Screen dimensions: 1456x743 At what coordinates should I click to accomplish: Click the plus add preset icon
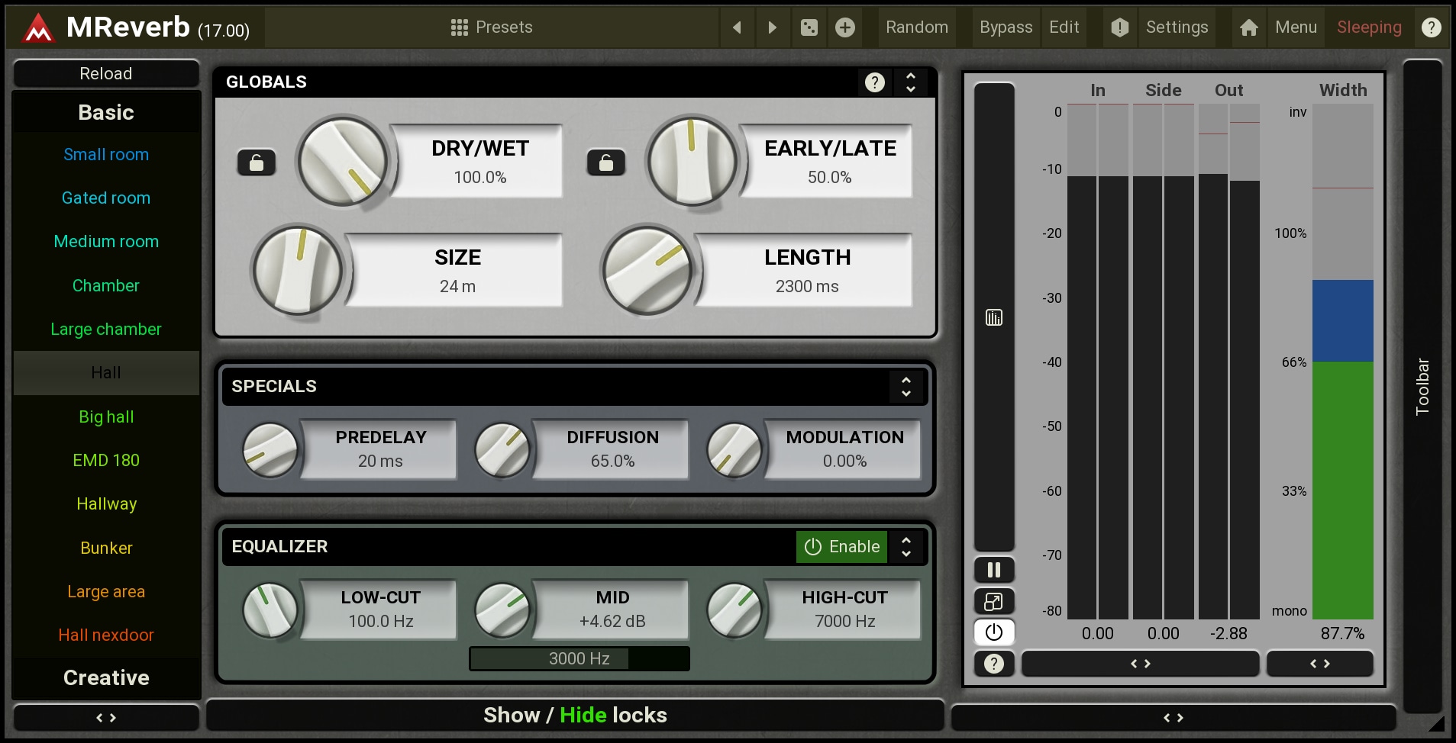844,27
